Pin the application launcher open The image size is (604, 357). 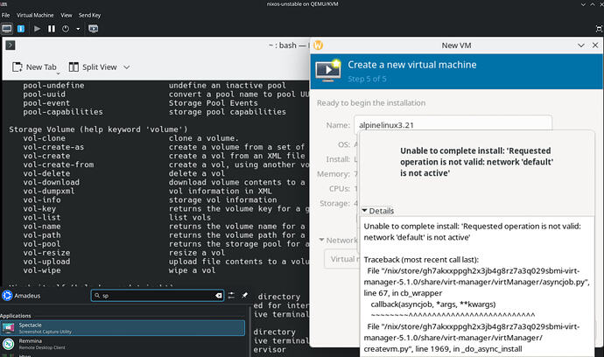(244, 296)
